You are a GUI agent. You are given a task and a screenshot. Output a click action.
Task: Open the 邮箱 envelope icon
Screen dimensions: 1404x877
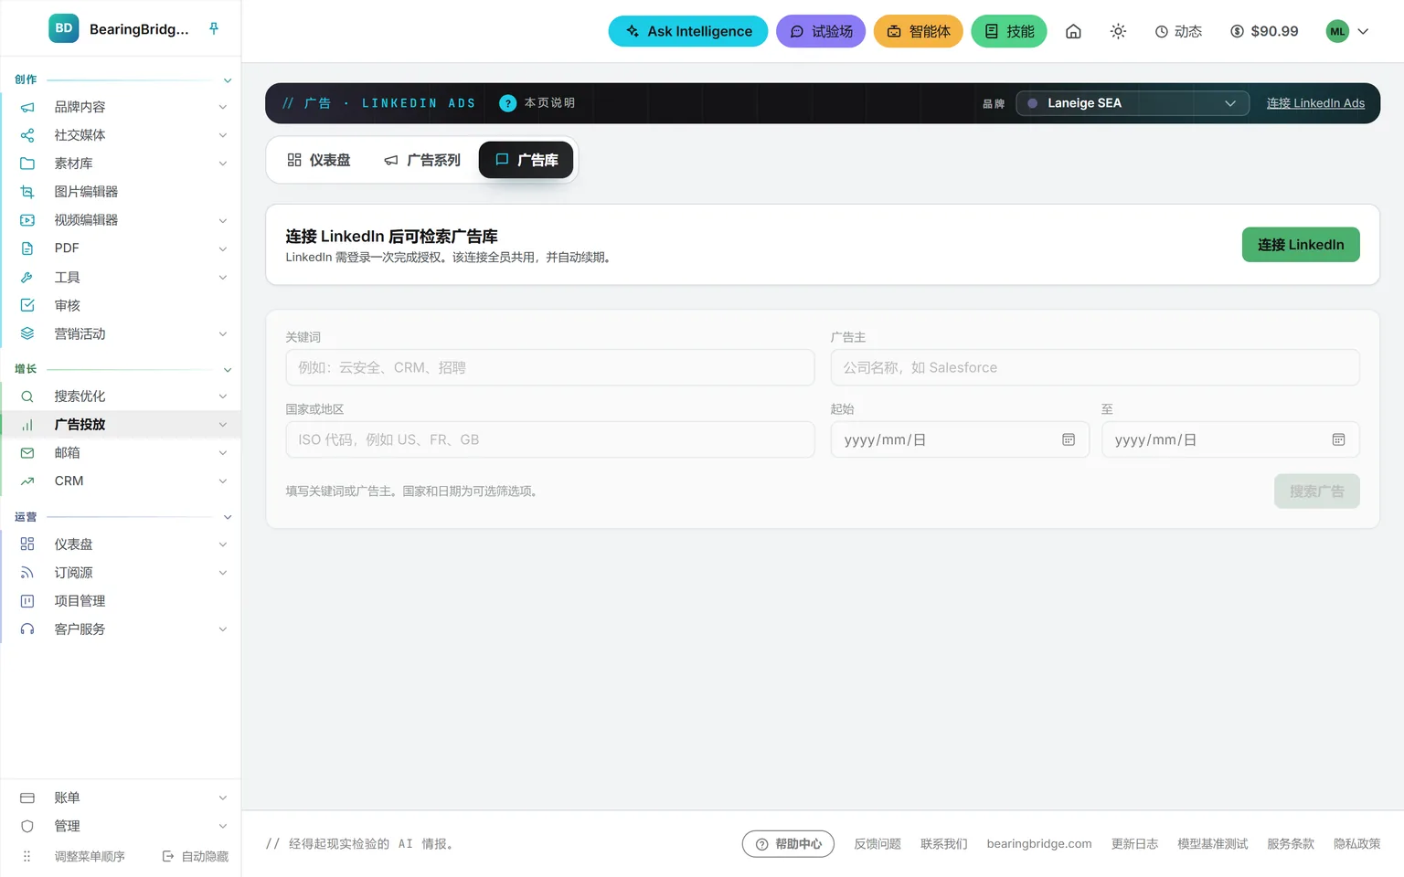pyautogui.click(x=27, y=453)
